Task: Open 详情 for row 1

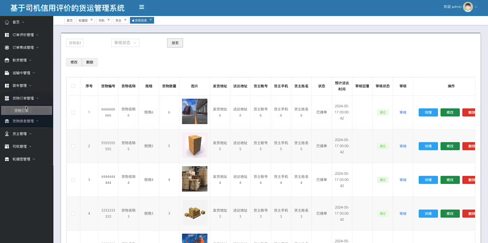Action: (x=428, y=112)
